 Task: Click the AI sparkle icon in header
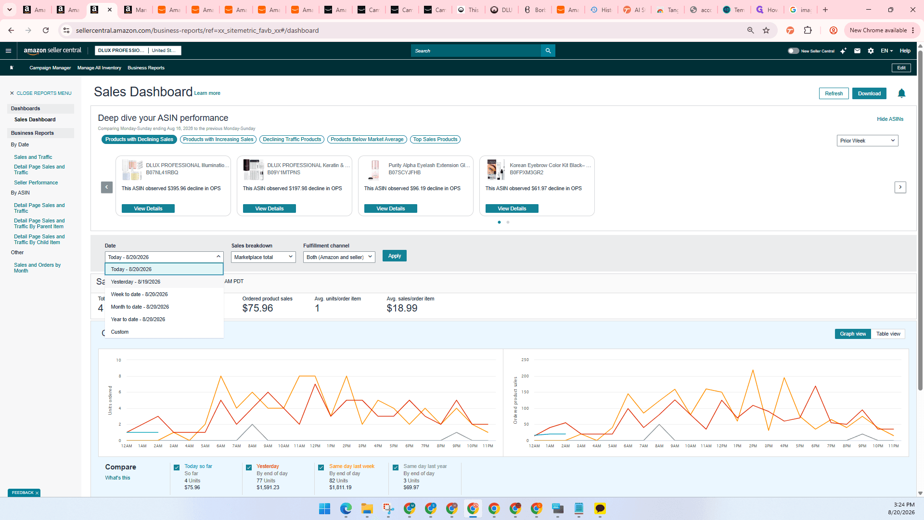(x=843, y=51)
